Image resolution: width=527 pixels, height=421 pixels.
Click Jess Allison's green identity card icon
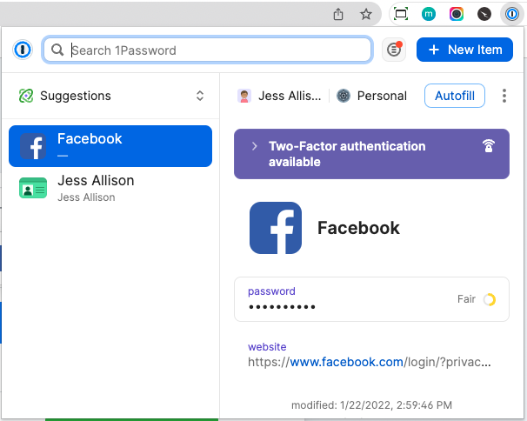(x=33, y=188)
